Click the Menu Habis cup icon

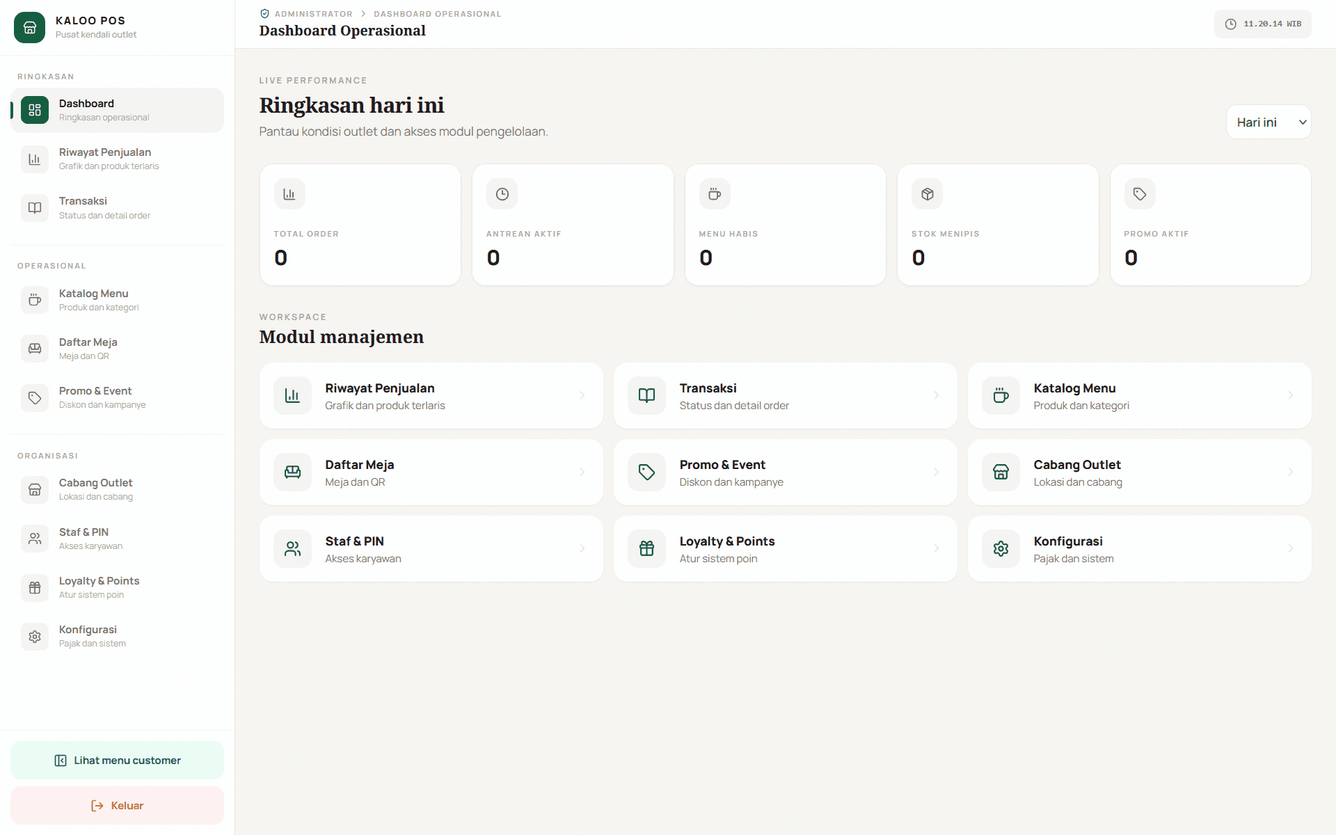tap(715, 194)
